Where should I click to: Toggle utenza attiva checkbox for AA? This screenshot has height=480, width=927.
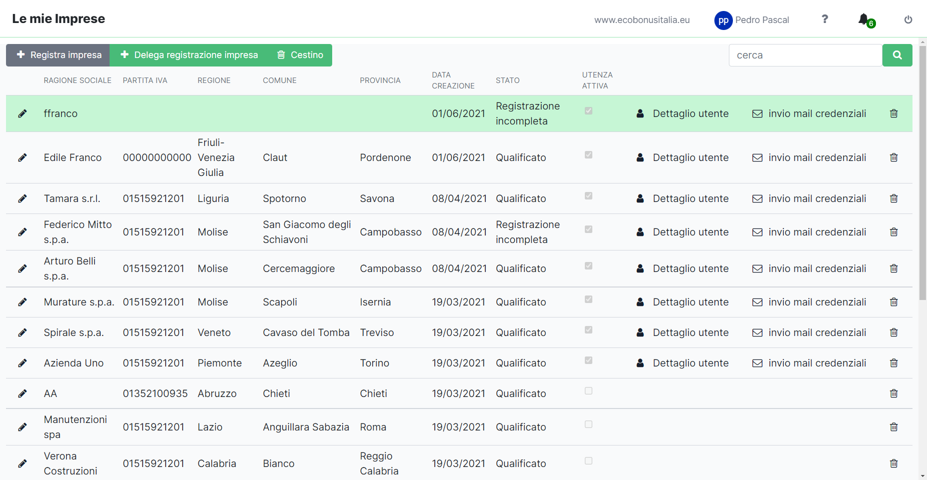pos(589,391)
